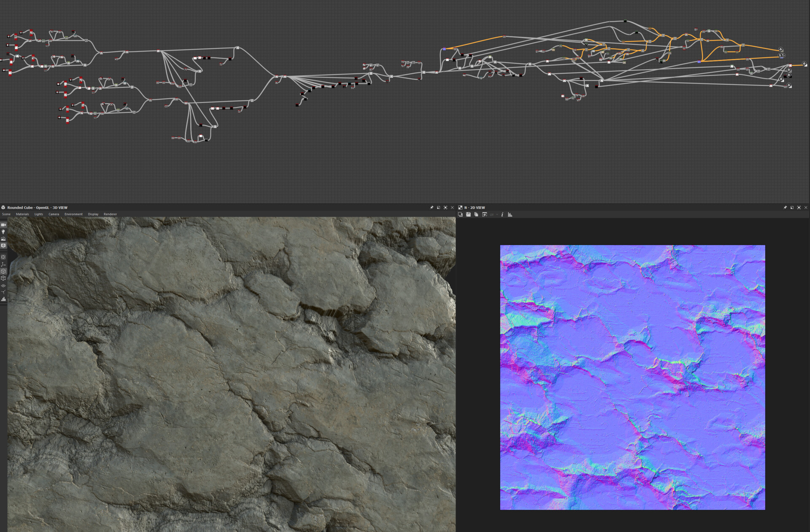Open the UV dropdown in 2D view
The image size is (810, 532).
494,215
